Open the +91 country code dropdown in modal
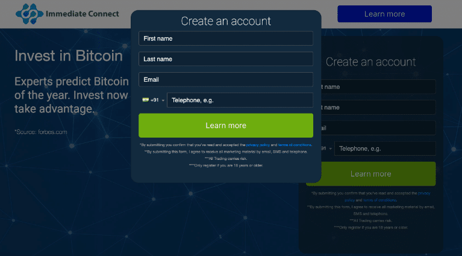 (153, 100)
